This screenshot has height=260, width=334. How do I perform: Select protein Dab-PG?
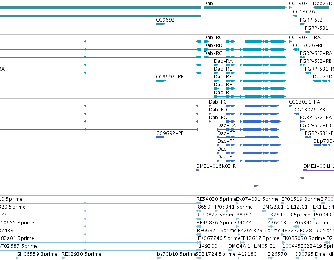pyautogui.click(x=245, y=122)
